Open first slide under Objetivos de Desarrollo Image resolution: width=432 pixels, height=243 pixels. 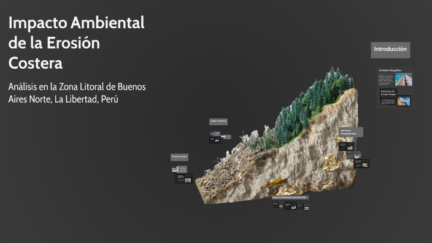(x=278, y=205)
